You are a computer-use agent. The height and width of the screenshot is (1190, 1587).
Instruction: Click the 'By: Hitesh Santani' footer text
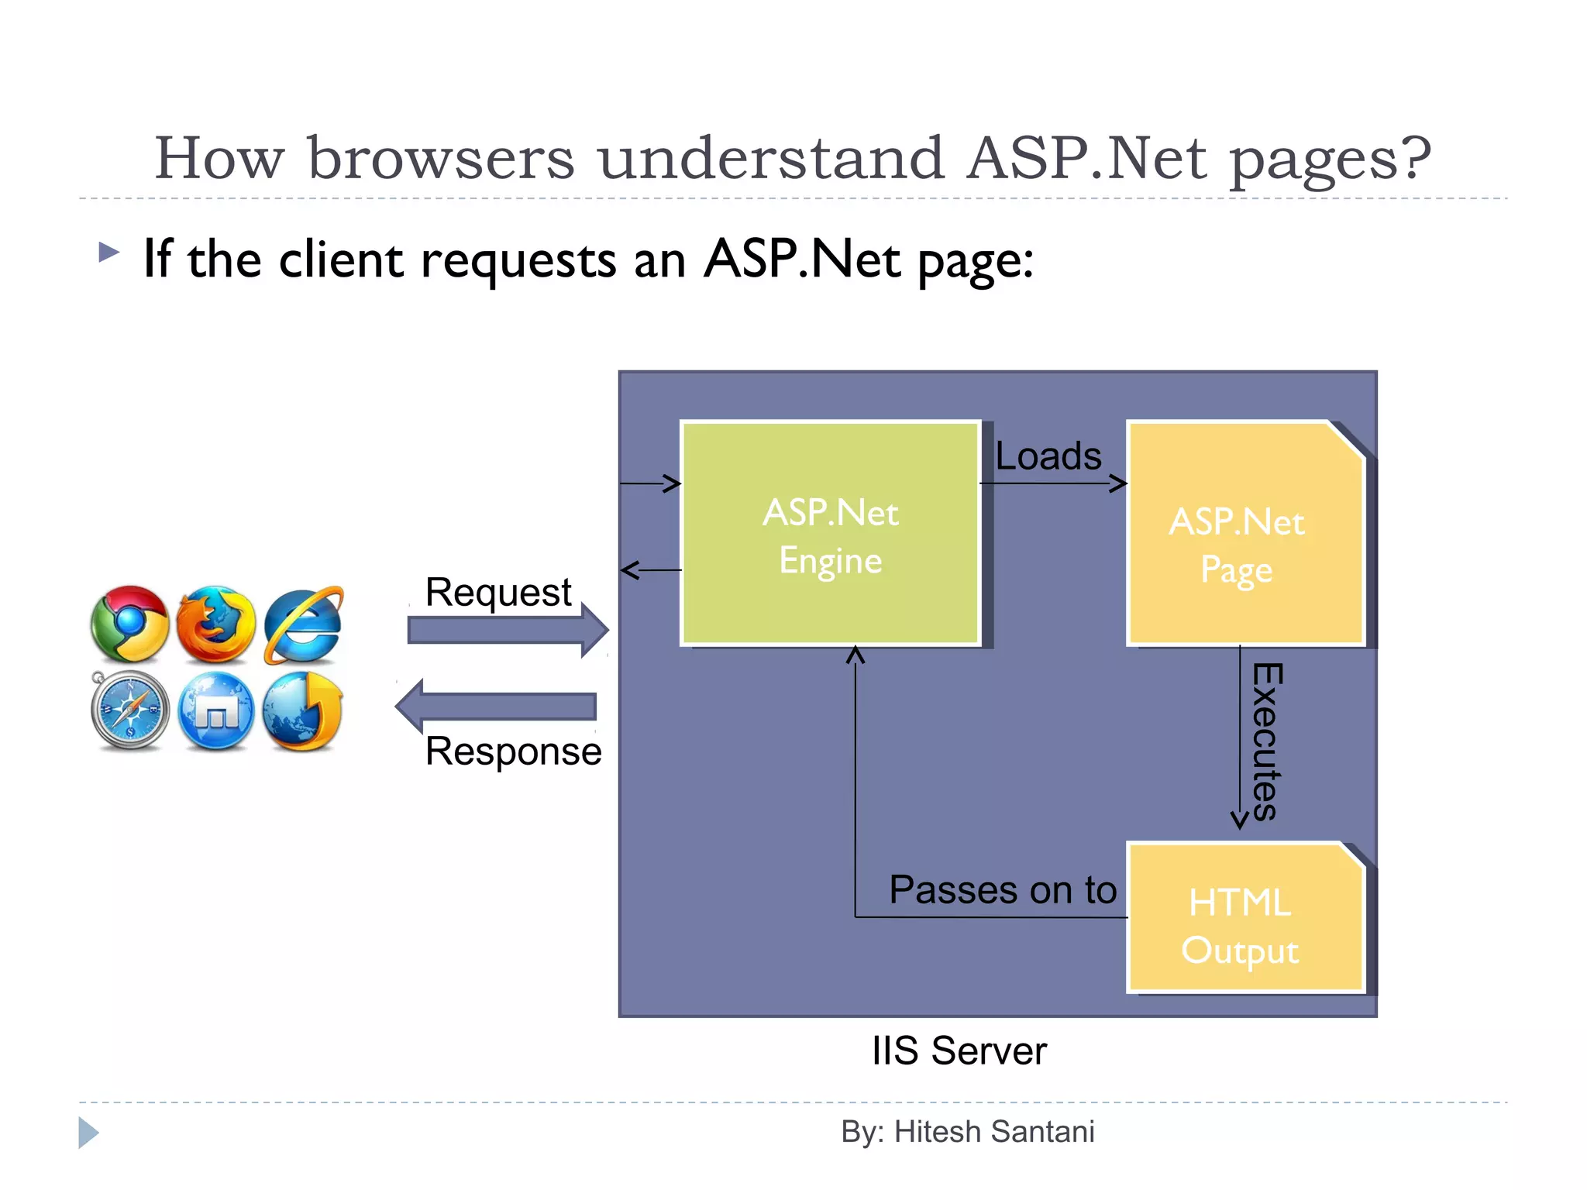click(967, 1132)
